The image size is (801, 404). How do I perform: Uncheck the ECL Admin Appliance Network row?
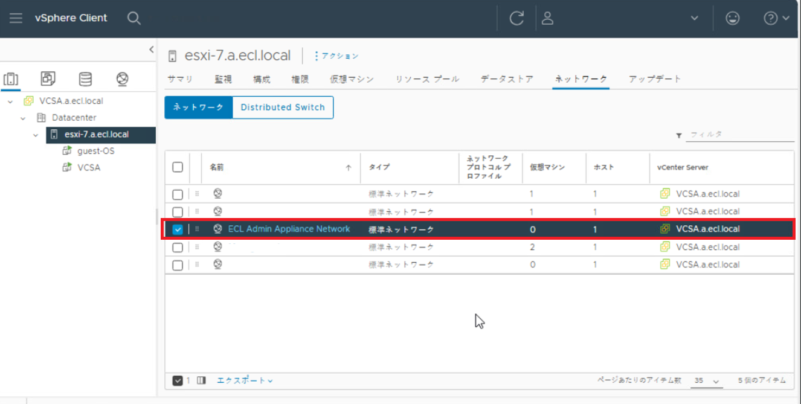(178, 229)
